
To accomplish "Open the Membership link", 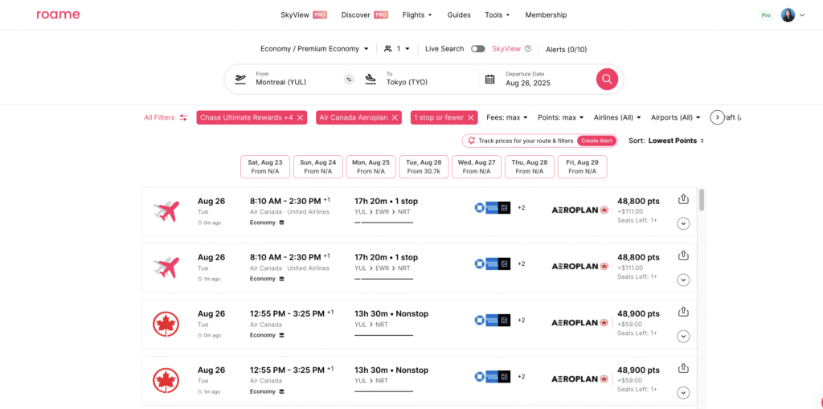I will (546, 14).
